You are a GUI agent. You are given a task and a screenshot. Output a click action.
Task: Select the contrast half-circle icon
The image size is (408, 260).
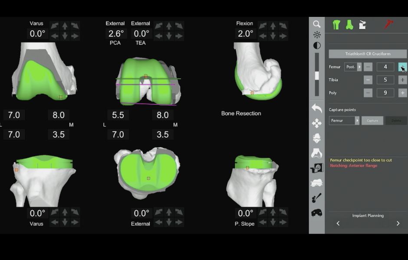[x=317, y=45]
